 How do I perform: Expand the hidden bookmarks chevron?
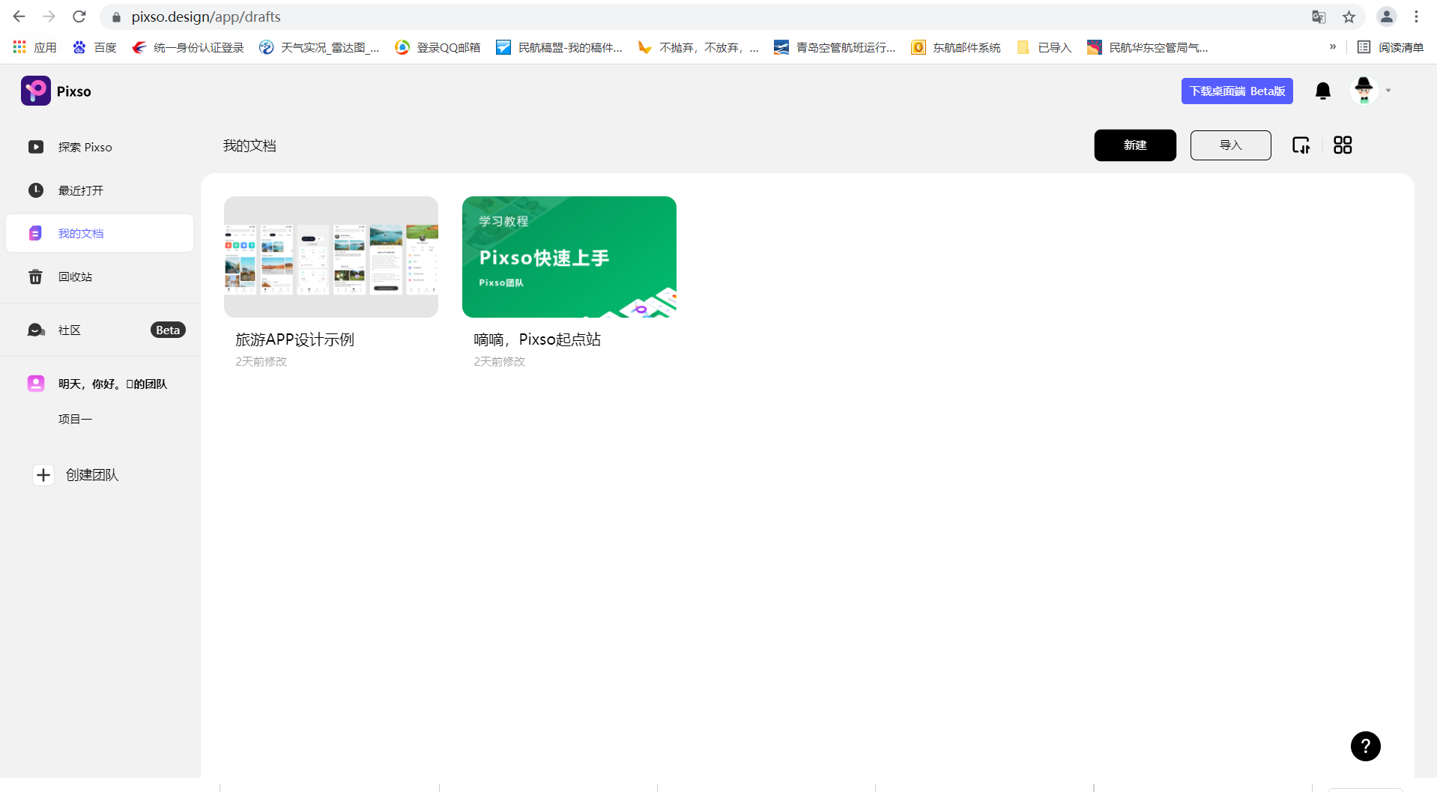point(1333,46)
